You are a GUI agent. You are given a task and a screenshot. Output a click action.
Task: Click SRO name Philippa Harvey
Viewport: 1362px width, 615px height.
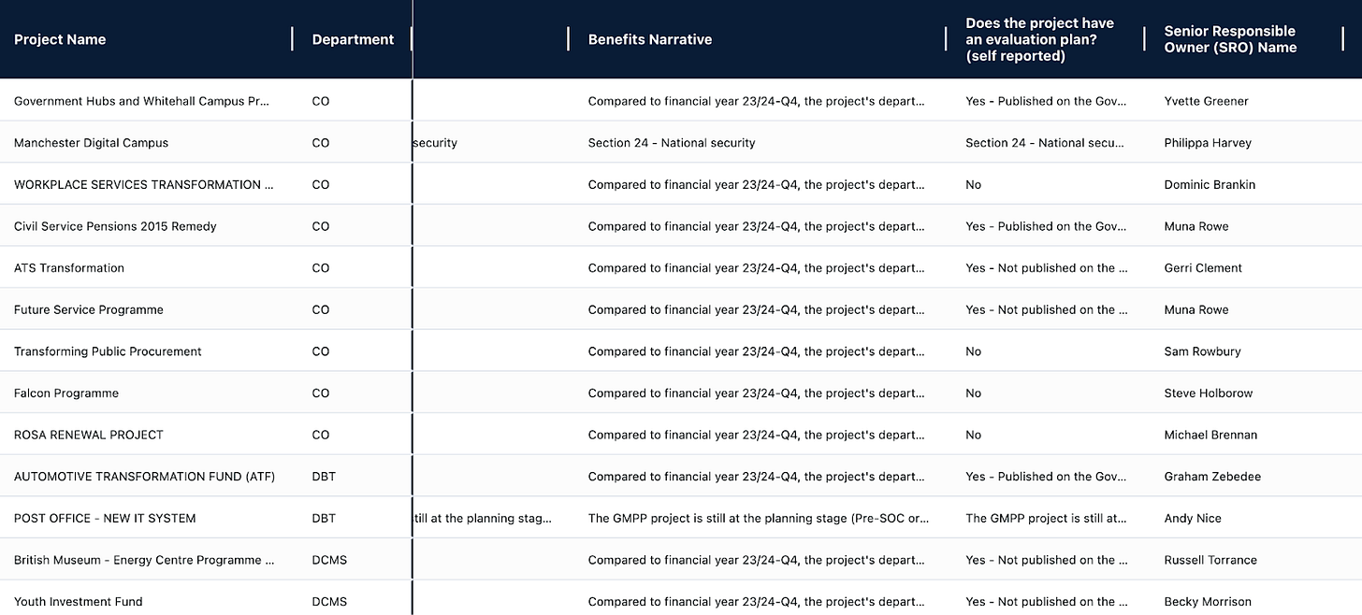click(1208, 143)
